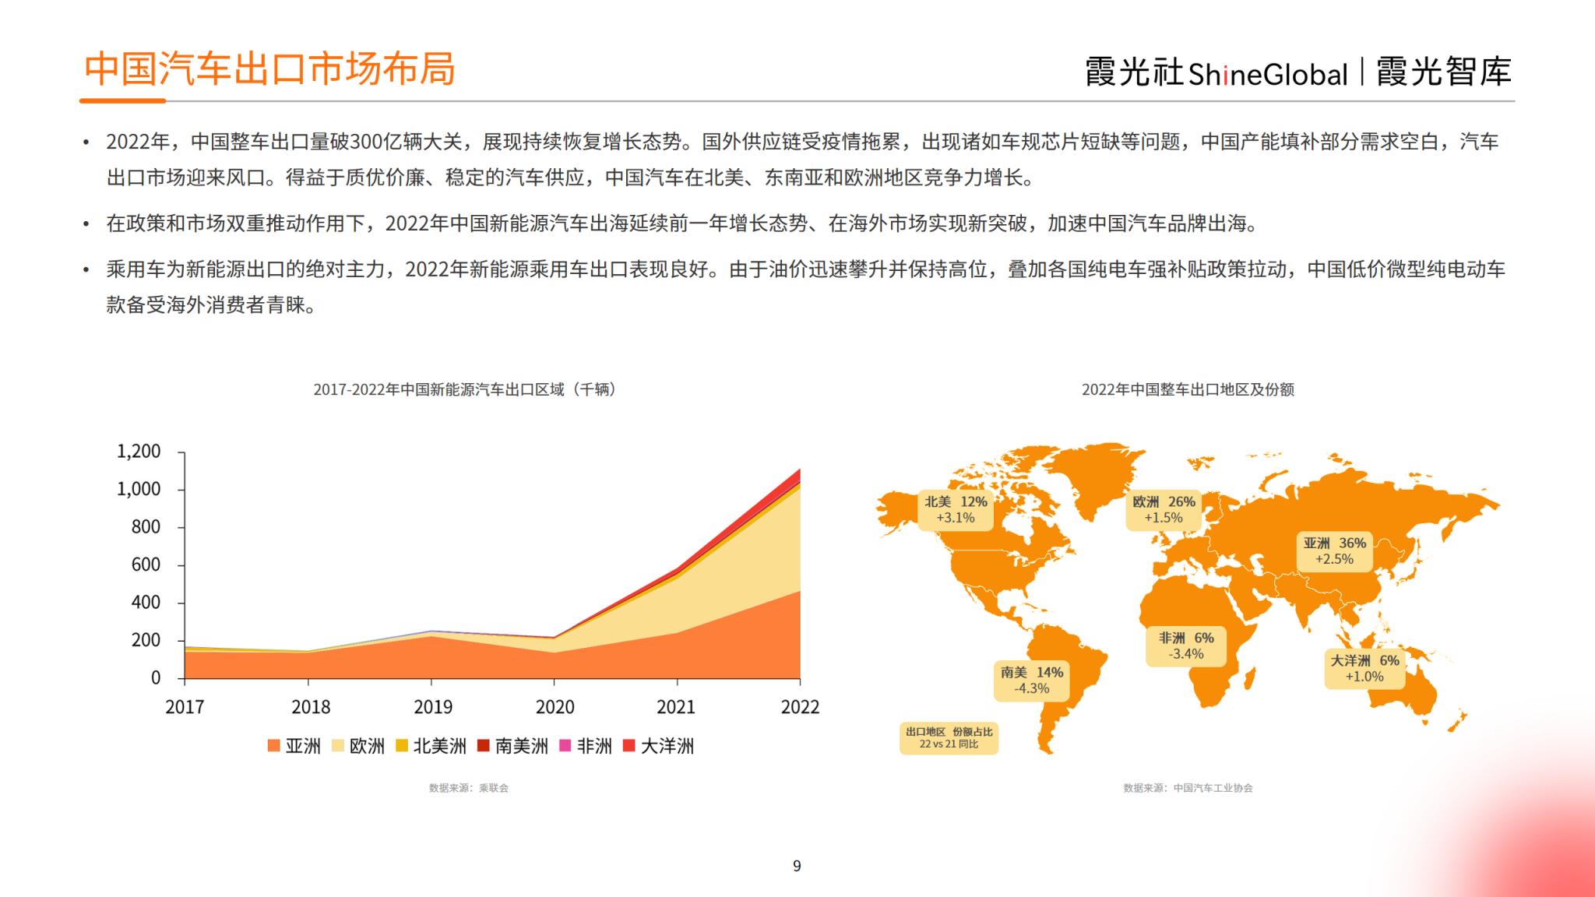
Task: Select the 亚洲 36% map label
Action: (x=1334, y=551)
